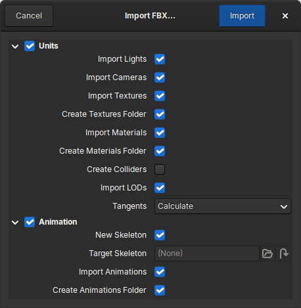Screen dimensions: 301x308
Task: Uncheck Import Materials
Action: point(160,133)
